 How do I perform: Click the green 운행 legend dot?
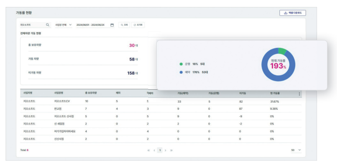click(x=181, y=64)
